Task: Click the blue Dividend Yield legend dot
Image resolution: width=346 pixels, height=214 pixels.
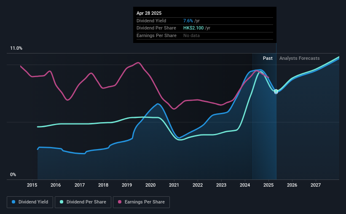Action: click(x=13, y=202)
